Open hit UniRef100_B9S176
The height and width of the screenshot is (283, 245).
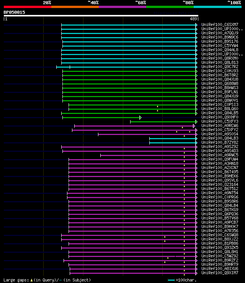click(x=220, y=41)
